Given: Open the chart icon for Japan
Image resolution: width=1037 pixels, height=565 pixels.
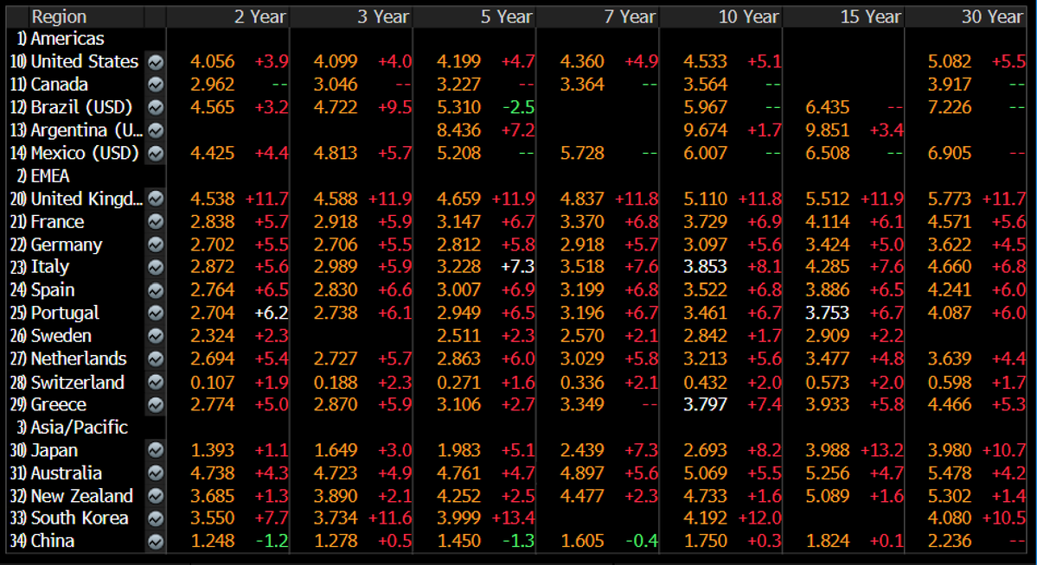Looking at the screenshot, I should click(156, 451).
